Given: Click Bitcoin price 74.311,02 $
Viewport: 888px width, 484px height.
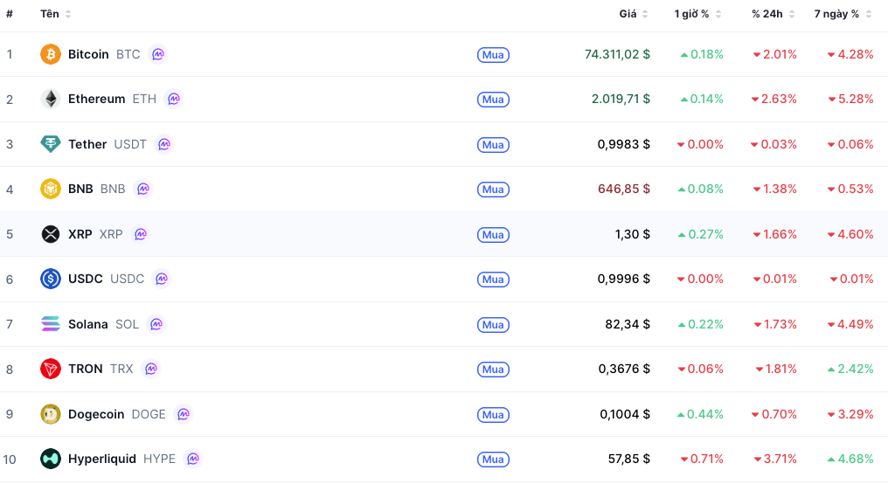Looking at the screenshot, I should 617,54.
